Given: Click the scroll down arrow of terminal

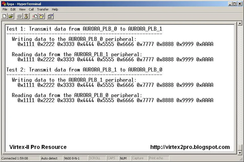Looking at the screenshot, I should (240, 153).
